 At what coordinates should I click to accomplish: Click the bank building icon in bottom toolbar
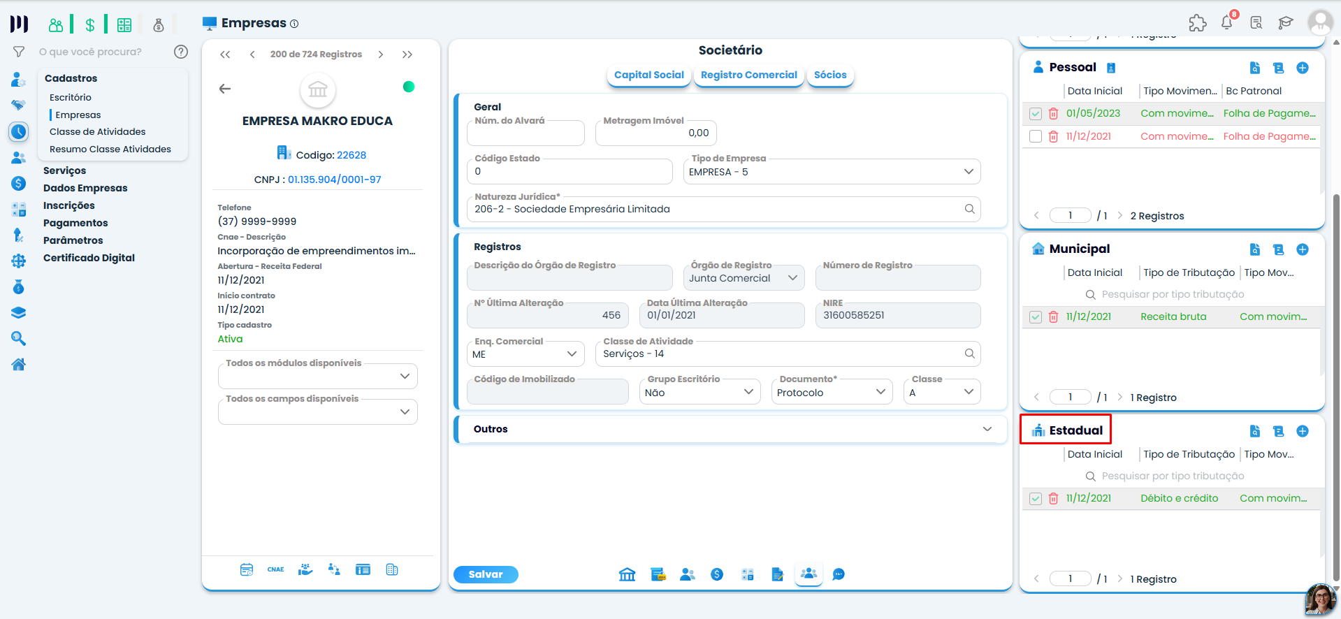(628, 574)
